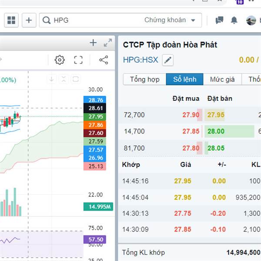261x261 pixels.
Task: Select the 14:30:09 trade row
Action: [x=190, y=229]
